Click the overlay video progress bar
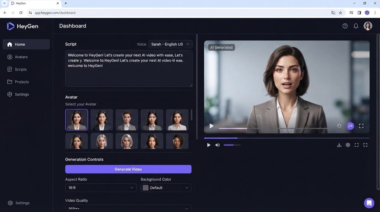 273,128
